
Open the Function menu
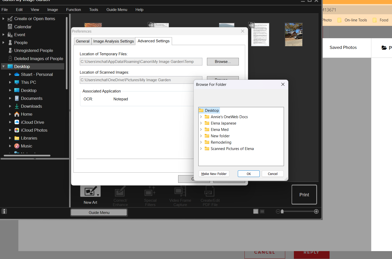click(x=73, y=10)
